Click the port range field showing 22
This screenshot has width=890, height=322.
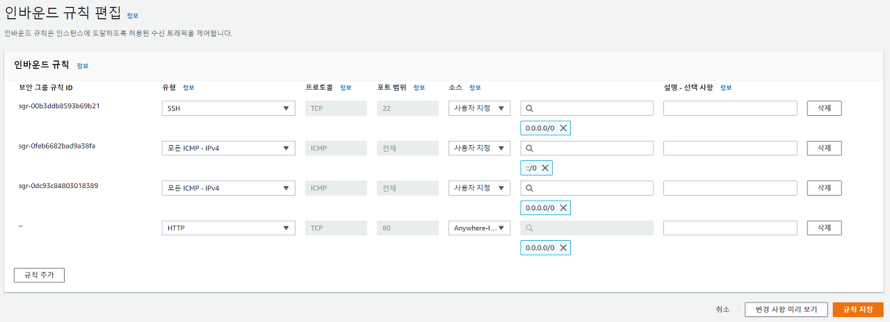tap(407, 108)
